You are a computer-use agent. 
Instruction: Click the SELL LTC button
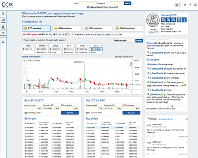pyautogui.click(x=131, y=113)
